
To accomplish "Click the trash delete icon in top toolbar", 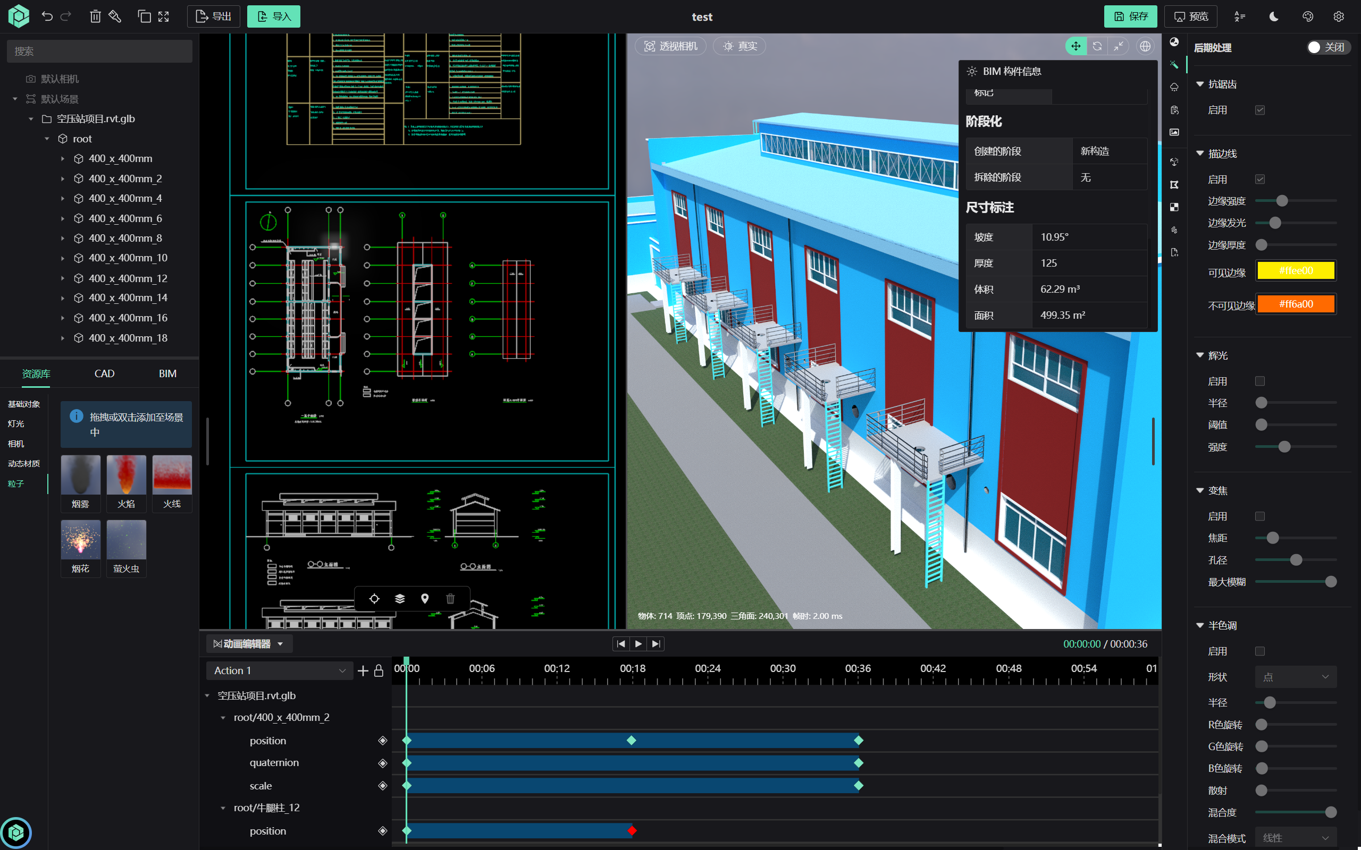I will point(95,16).
